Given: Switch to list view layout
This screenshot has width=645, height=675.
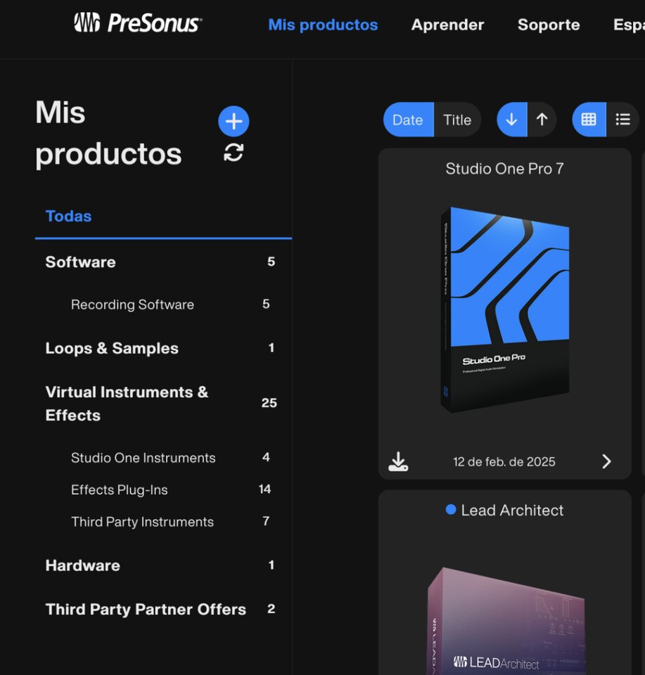Looking at the screenshot, I should pyautogui.click(x=622, y=119).
